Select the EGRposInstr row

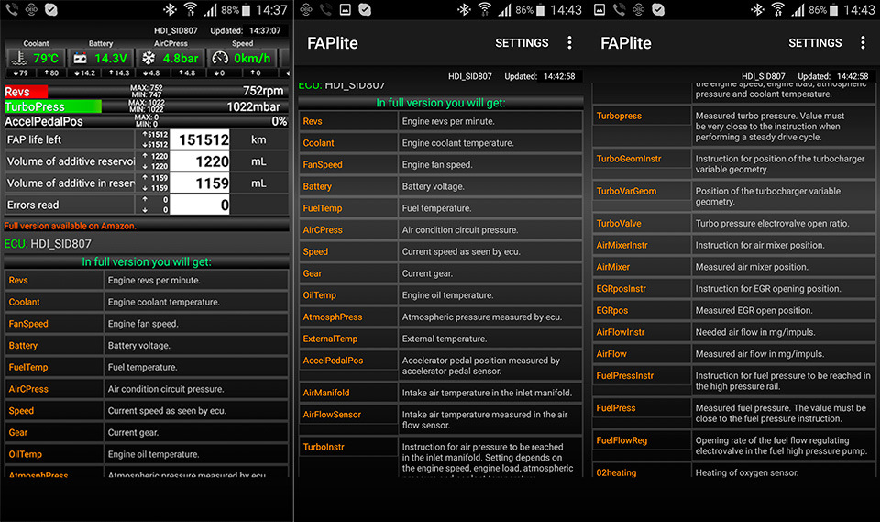point(734,288)
